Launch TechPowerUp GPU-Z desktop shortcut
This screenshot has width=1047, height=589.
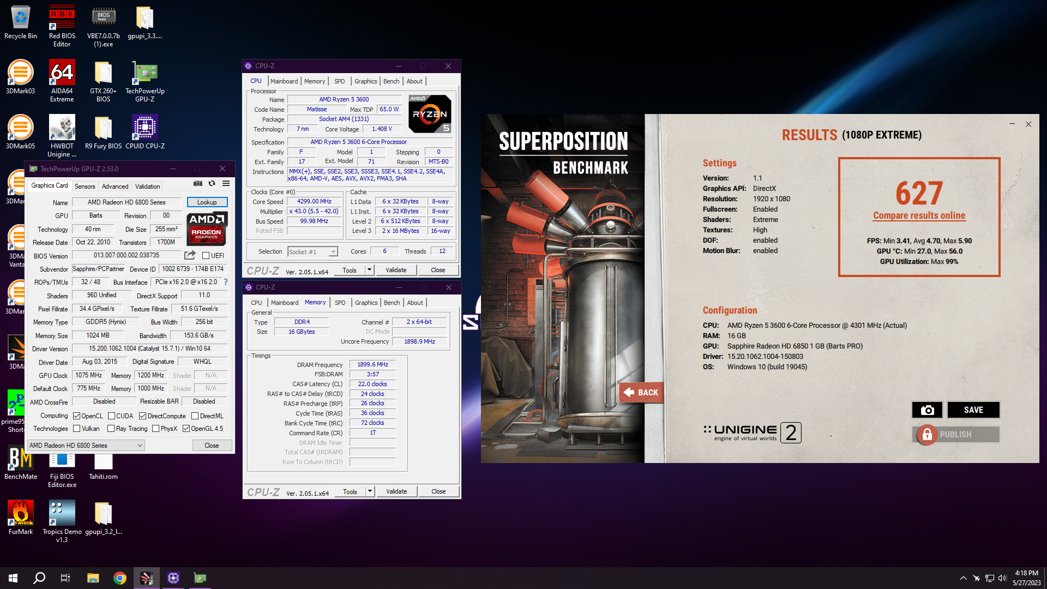[x=145, y=81]
